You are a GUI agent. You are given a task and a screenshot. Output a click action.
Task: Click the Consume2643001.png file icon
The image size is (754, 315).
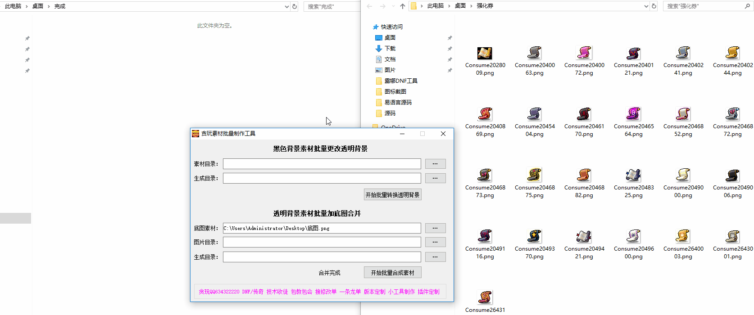pos(732,236)
